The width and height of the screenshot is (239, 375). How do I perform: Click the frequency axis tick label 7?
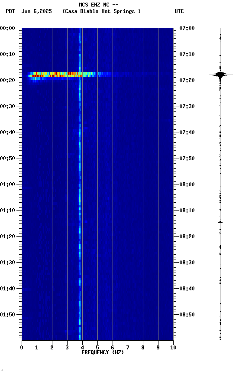(x=128, y=348)
